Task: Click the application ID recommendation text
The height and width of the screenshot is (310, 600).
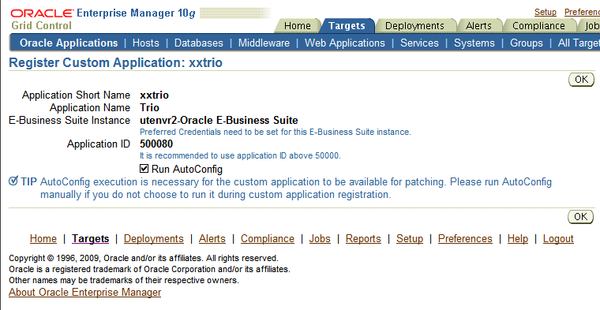Action: (x=240, y=155)
